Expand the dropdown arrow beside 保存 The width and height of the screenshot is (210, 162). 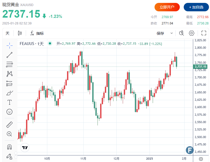172,33
